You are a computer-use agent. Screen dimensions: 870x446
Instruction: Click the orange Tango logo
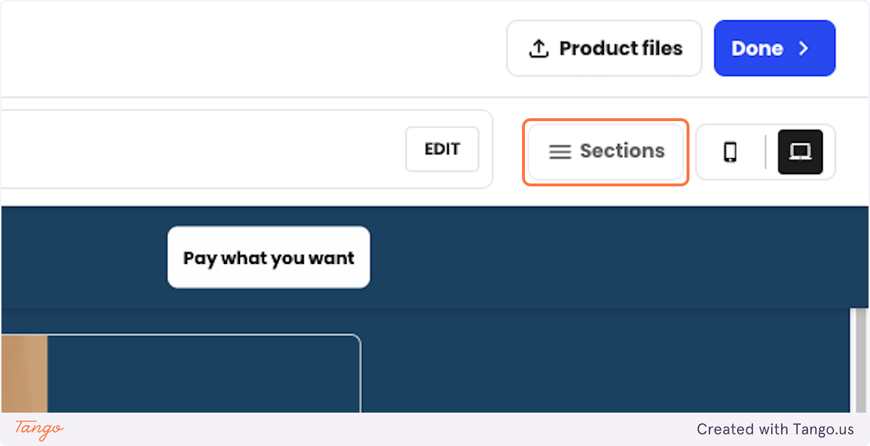click(39, 429)
